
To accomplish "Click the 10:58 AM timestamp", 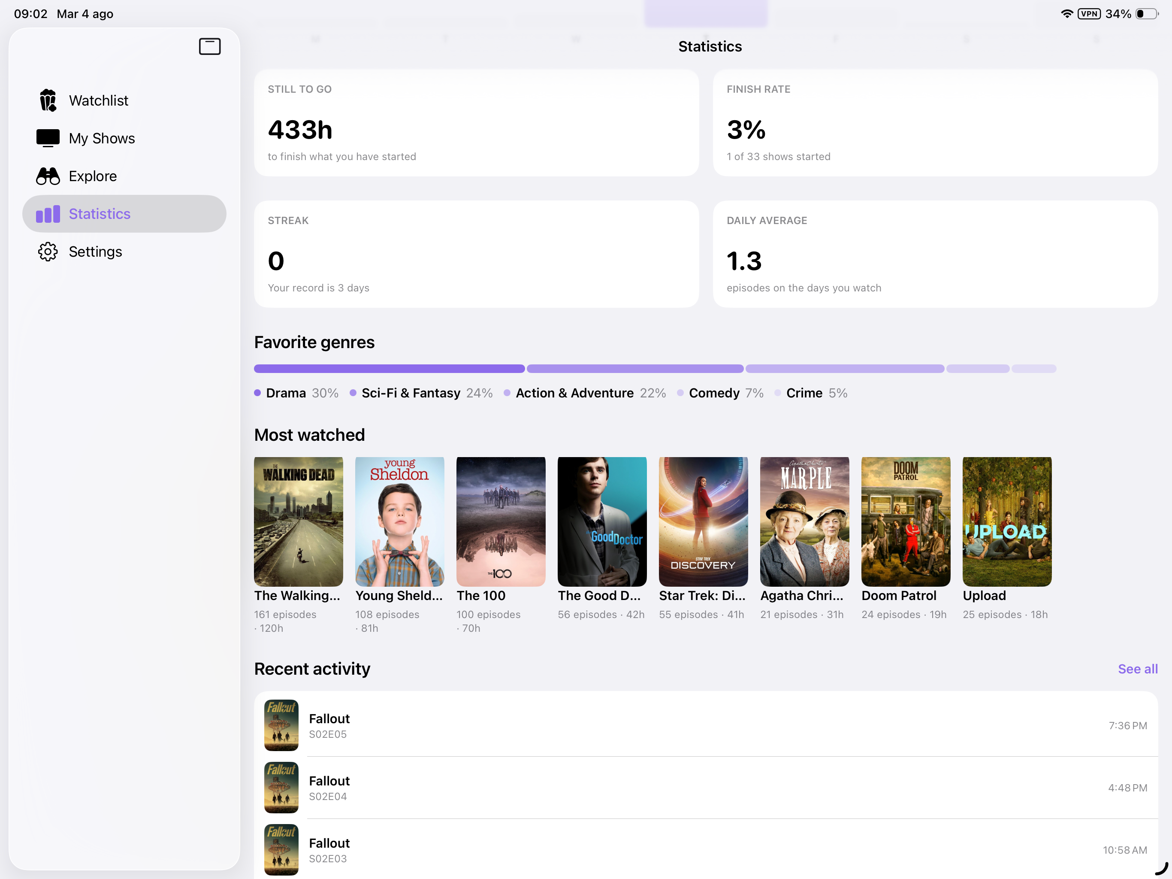I will click(x=1125, y=850).
